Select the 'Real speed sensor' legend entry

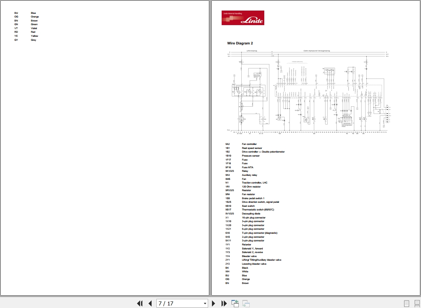(252, 148)
